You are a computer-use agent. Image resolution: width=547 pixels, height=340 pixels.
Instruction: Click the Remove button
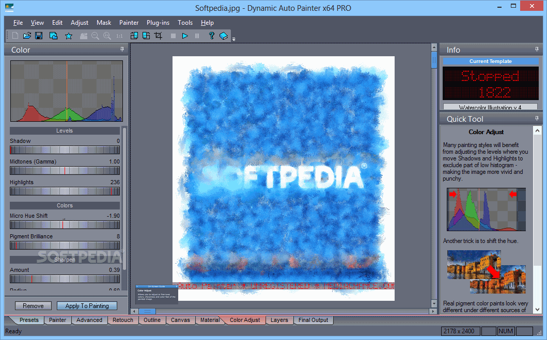point(33,305)
